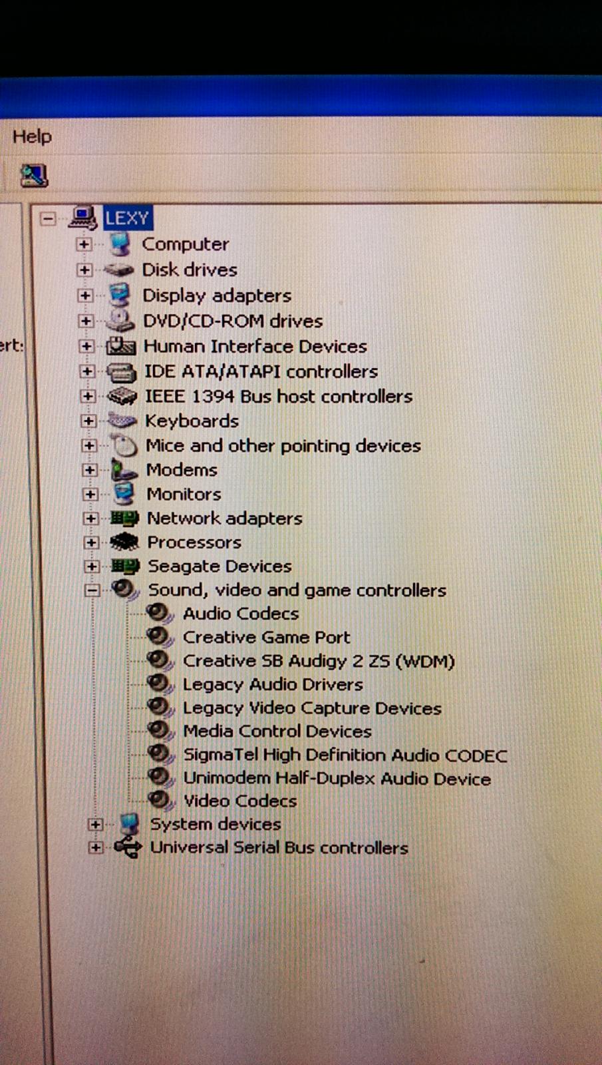This screenshot has height=1065, width=602.
Task: Select Legacy Video Capture Devices entry
Action: point(312,708)
